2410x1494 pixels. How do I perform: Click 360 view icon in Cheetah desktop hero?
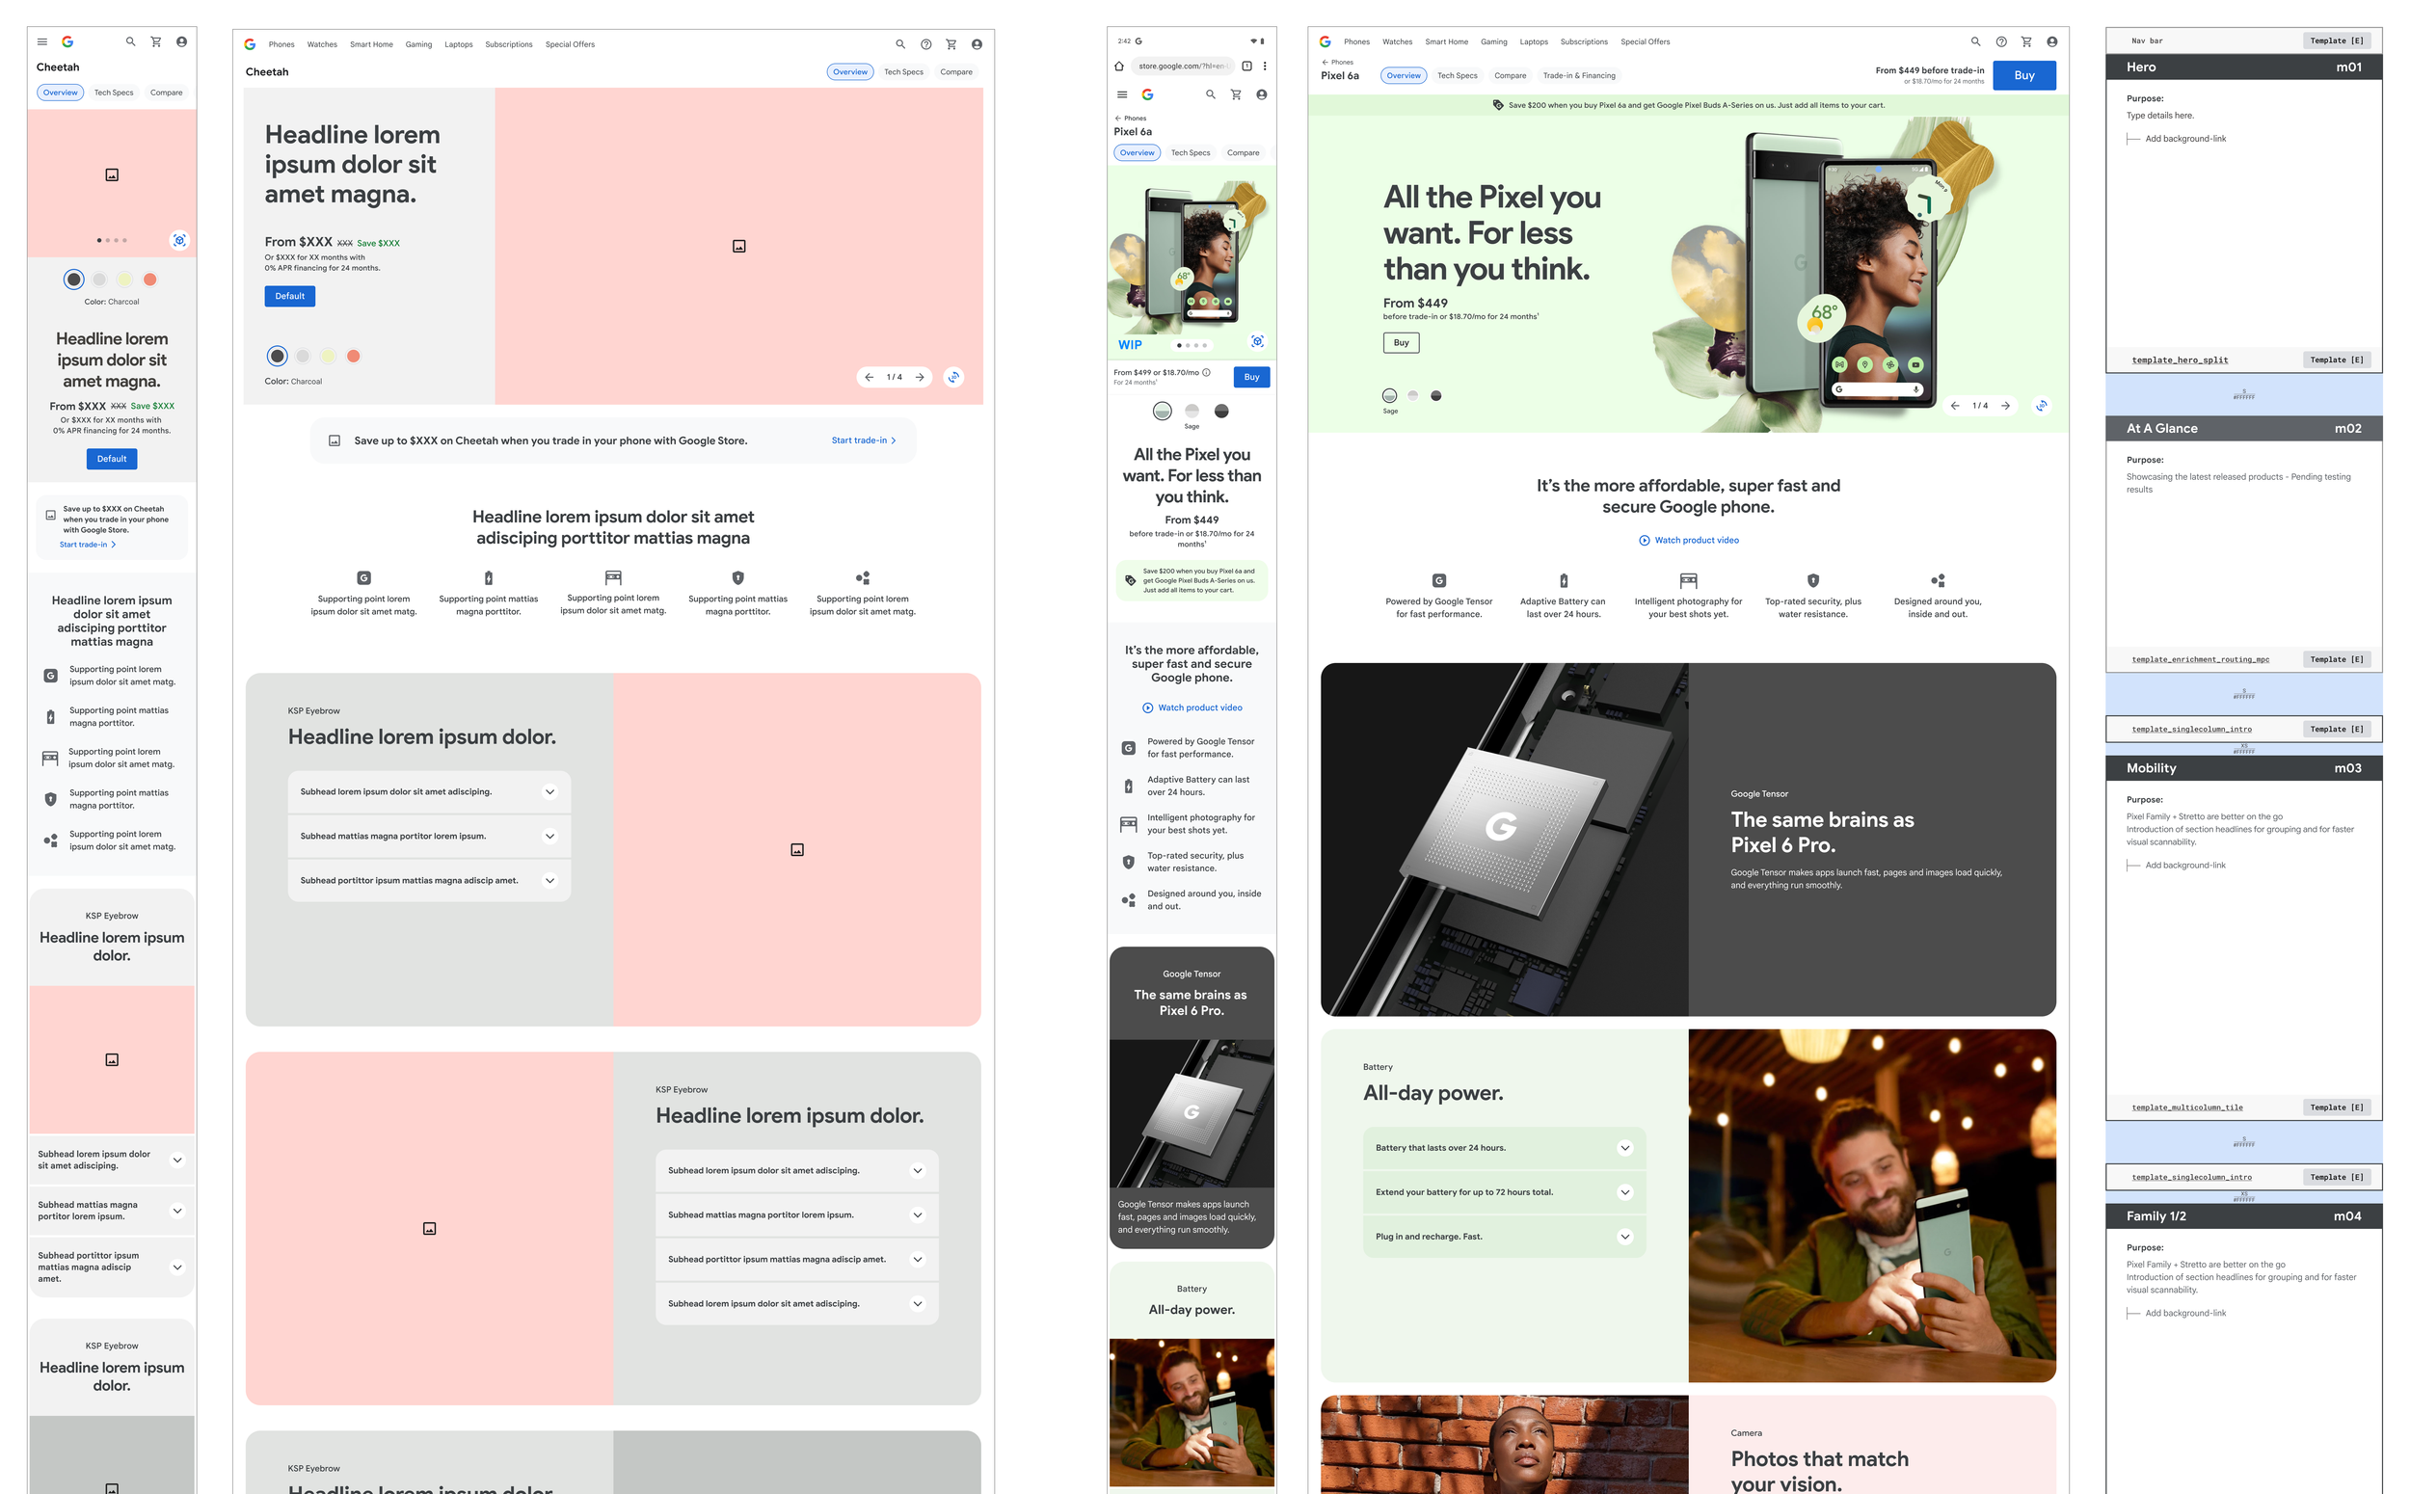pyautogui.click(x=953, y=378)
